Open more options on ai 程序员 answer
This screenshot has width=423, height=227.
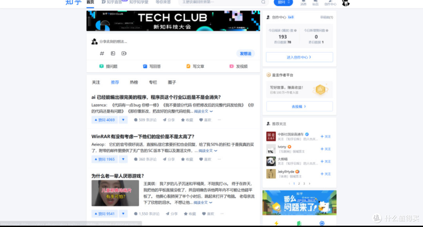point(219,120)
